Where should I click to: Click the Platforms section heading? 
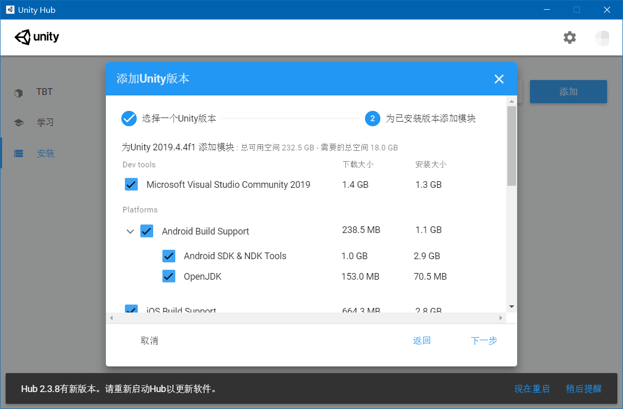point(140,210)
